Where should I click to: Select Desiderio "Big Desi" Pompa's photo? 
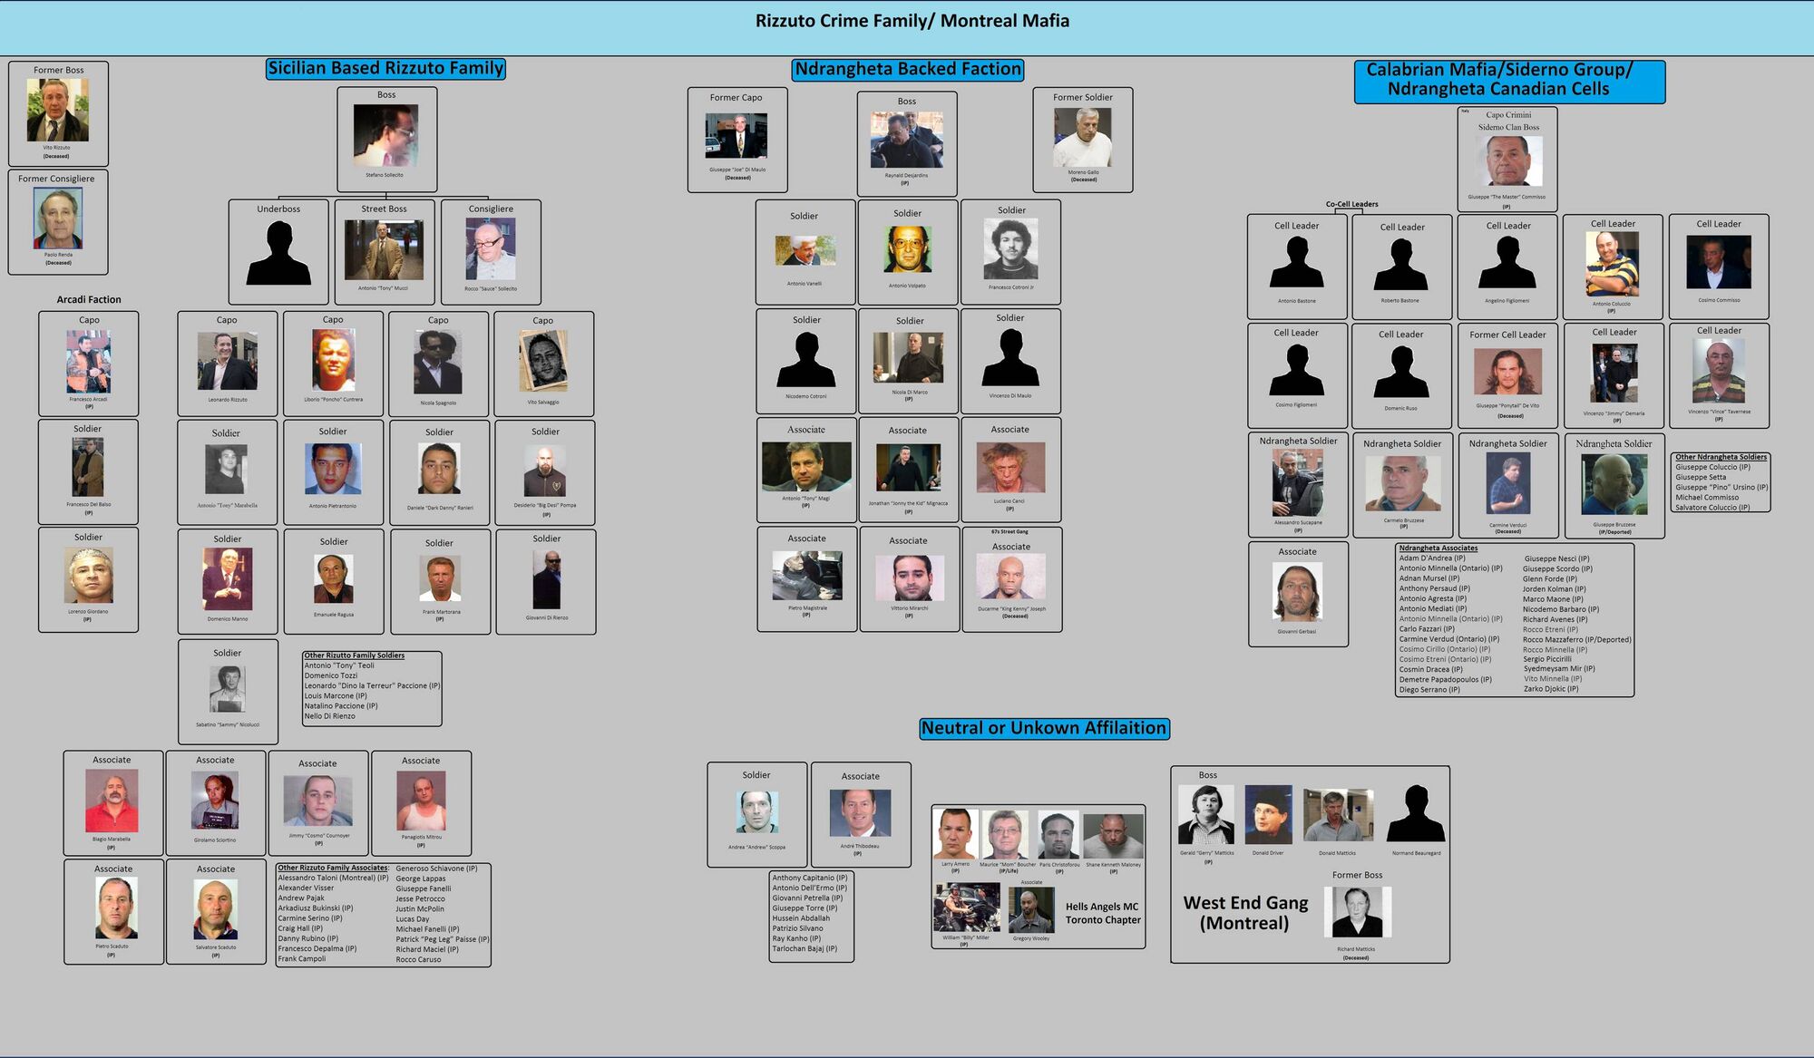(545, 470)
